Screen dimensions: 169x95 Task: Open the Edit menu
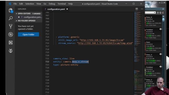(21, 4)
